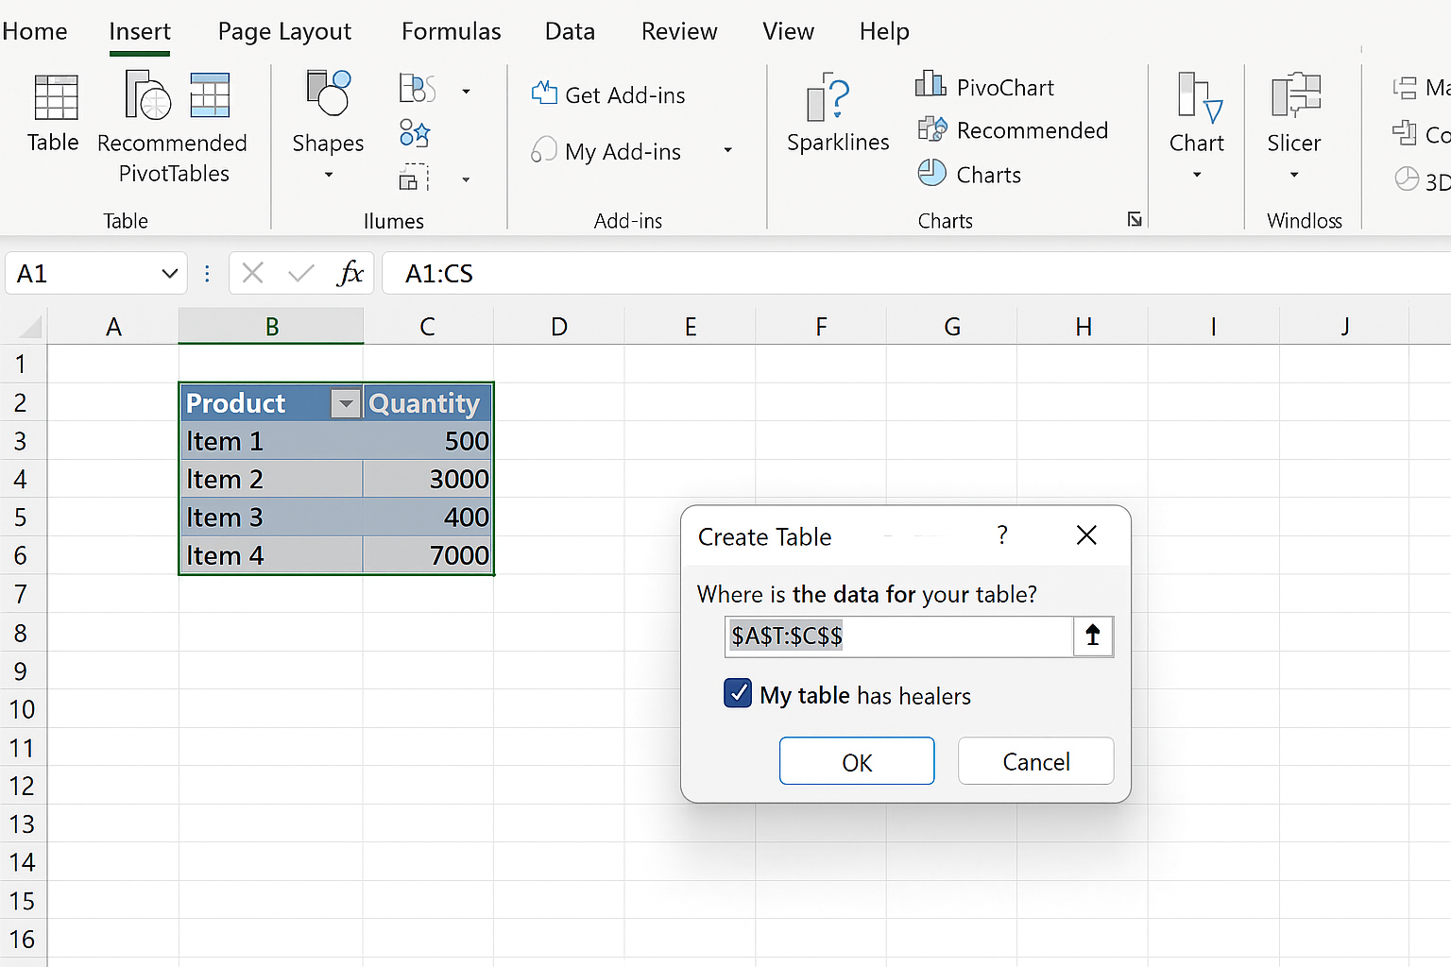Select the cell containing 3000
The height and width of the screenshot is (967, 1451).
tap(428, 479)
